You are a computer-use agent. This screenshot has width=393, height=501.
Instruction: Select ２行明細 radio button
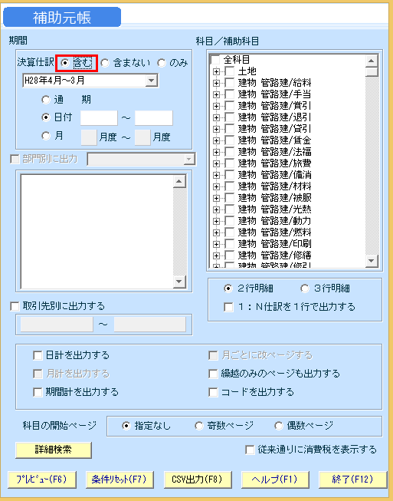[228, 288]
